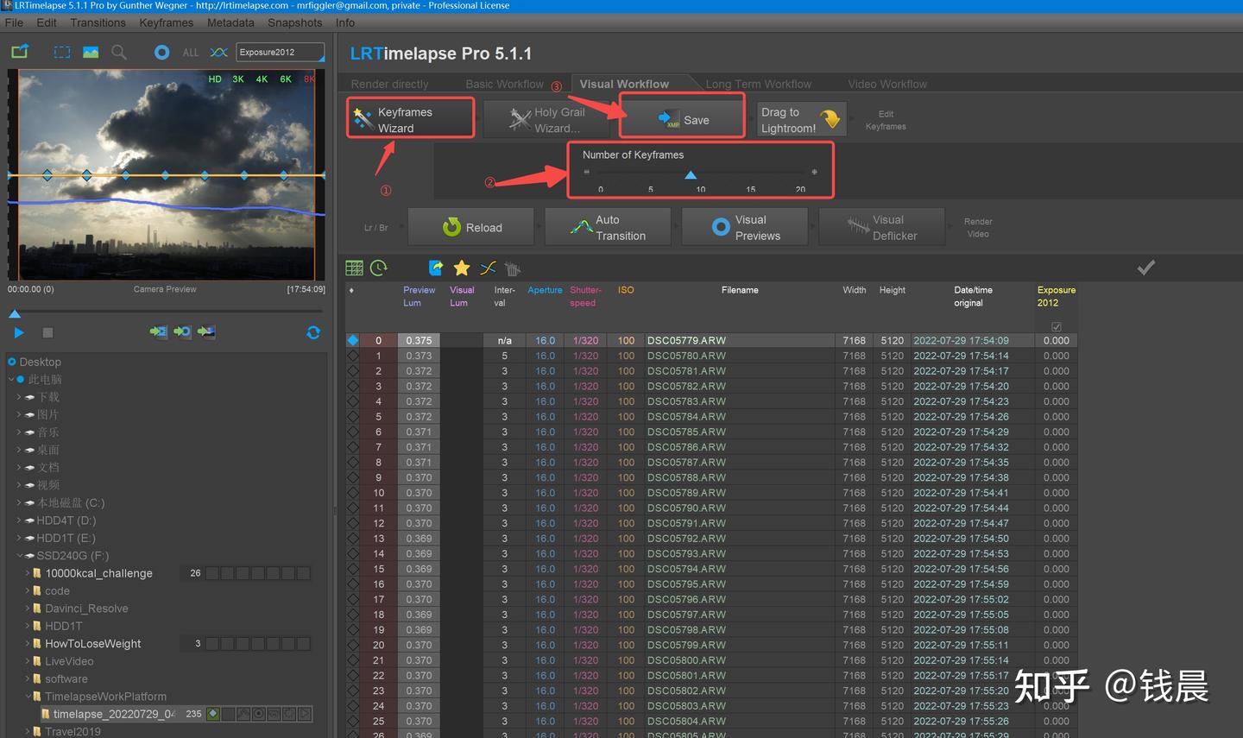Click the yellow star icon in table toolbar
Screen dimensions: 1243x738
pyautogui.click(x=462, y=268)
